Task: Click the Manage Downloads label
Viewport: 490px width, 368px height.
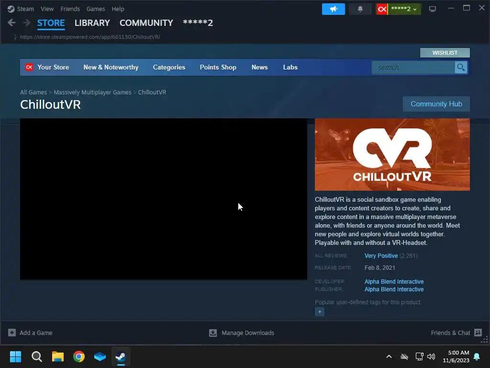Action: 248,333
